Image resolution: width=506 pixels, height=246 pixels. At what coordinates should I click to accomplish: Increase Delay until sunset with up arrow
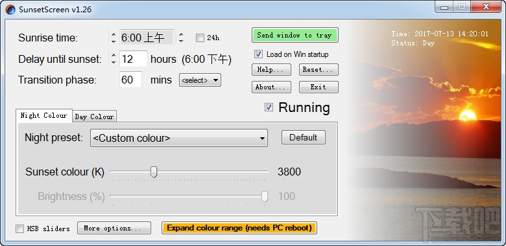[114, 56]
